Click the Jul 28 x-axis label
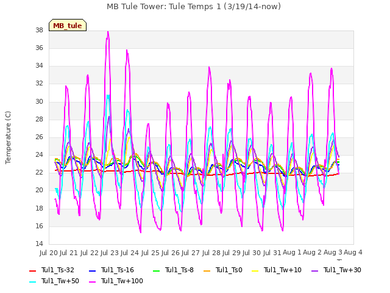This screenshot has height=293, width=390. (x=211, y=253)
